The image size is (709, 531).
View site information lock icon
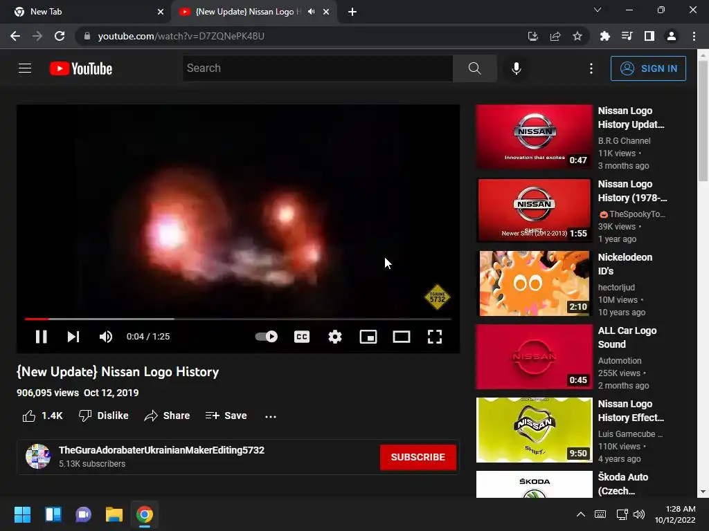[x=87, y=36]
